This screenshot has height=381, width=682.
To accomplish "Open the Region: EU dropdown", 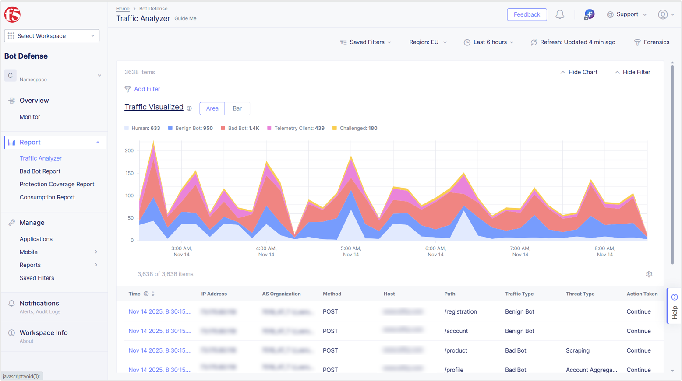I will point(428,42).
